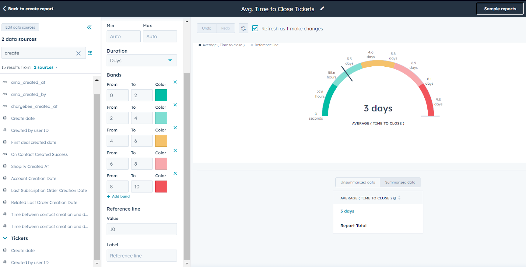Remove the 6 to 8 band
This screenshot has width=526, height=267.
(x=175, y=150)
